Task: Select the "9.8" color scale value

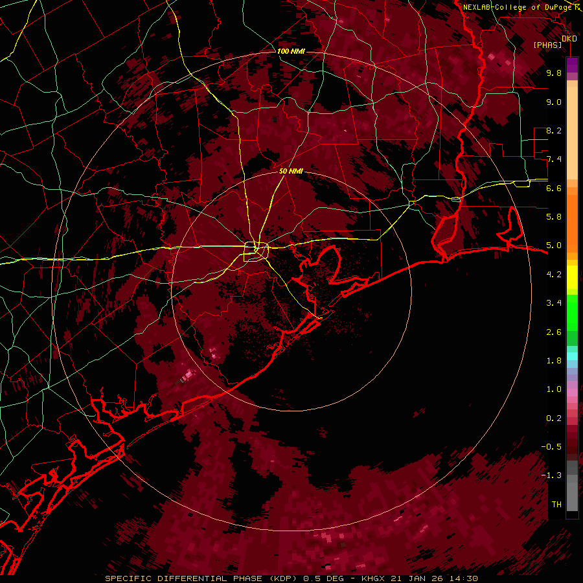Action: pyautogui.click(x=554, y=73)
